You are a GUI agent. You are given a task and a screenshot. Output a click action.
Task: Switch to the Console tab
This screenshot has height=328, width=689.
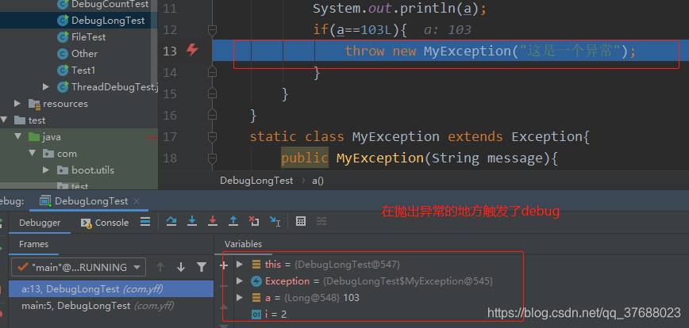point(105,223)
